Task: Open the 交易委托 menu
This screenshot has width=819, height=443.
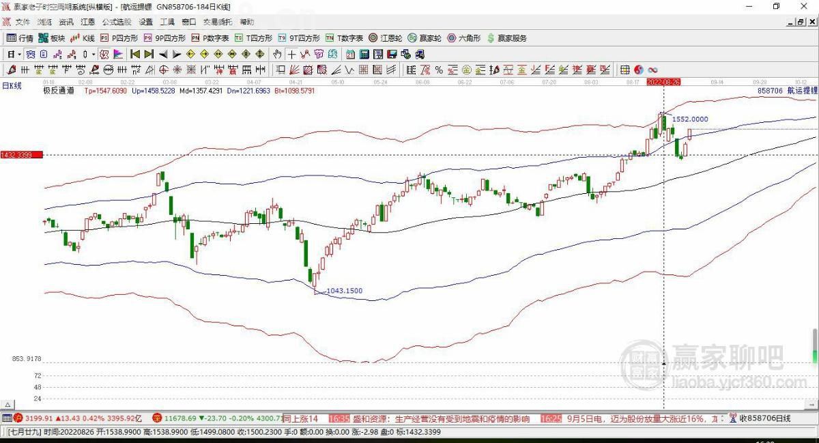Action: [218, 23]
